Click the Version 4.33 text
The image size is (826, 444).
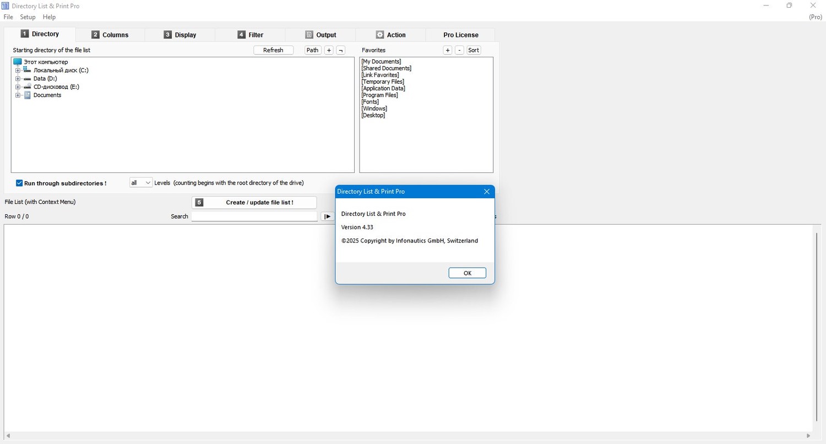coord(357,227)
